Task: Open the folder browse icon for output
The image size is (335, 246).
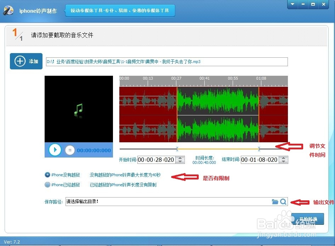Action: point(275,202)
